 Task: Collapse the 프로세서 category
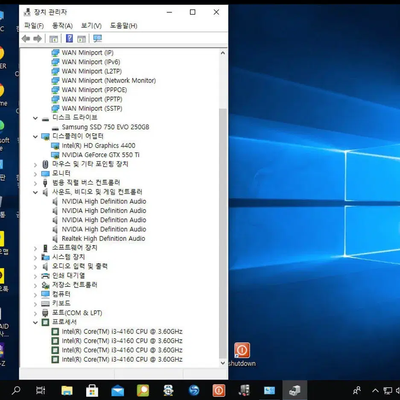[35, 323]
